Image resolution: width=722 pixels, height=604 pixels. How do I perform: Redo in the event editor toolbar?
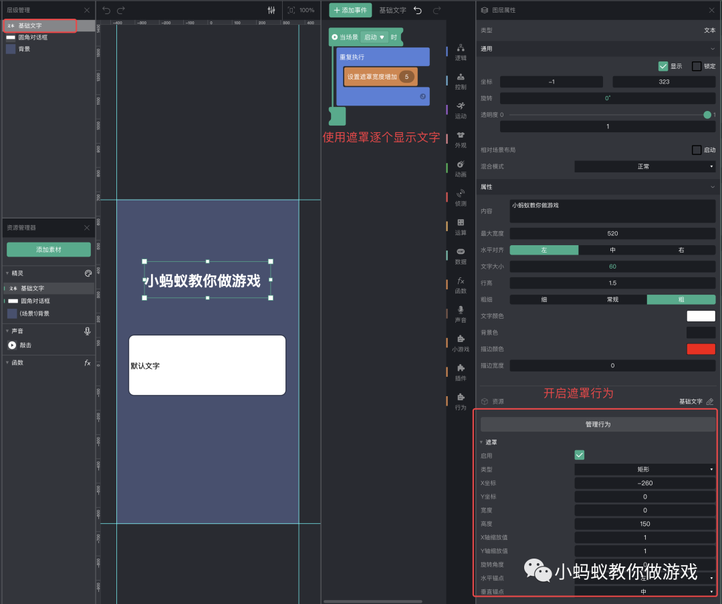[437, 10]
